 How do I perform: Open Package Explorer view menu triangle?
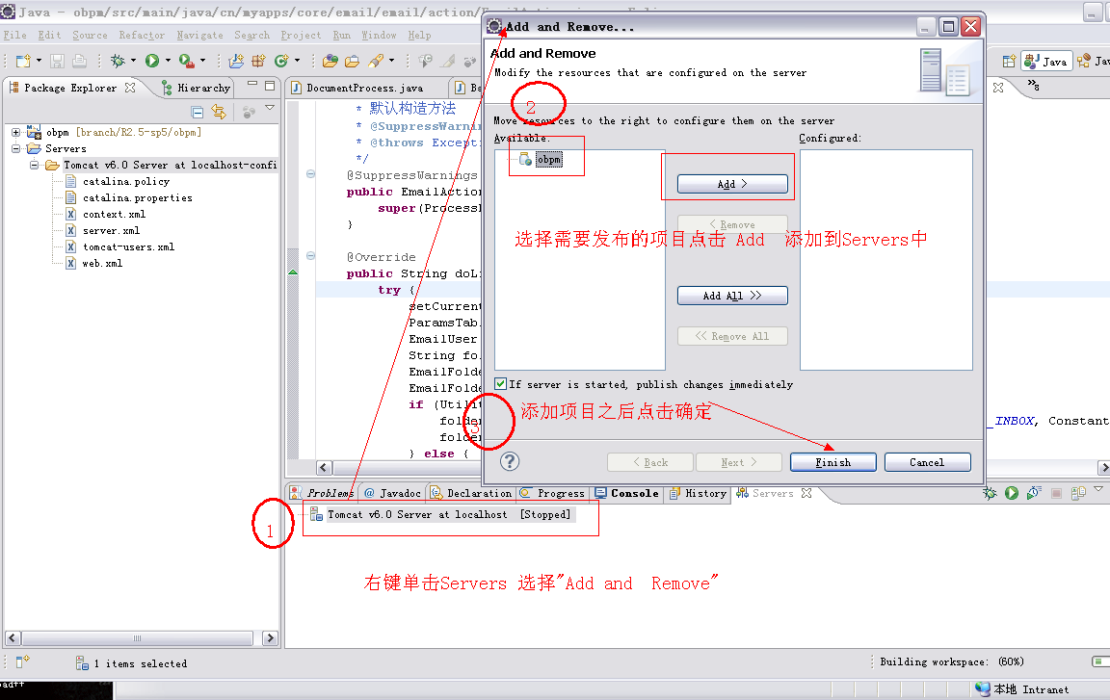[x=270, y=108]
